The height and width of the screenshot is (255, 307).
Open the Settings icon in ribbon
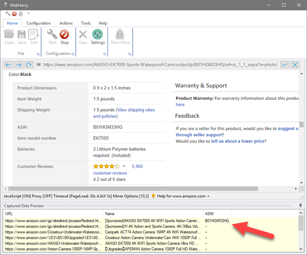point(98,37)
